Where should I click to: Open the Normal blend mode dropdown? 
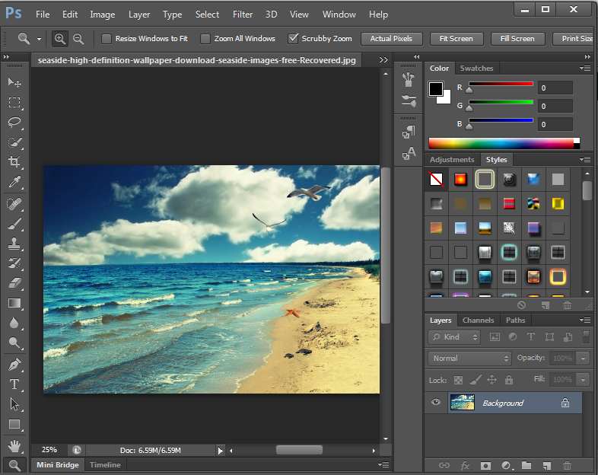tap(469, 359)
